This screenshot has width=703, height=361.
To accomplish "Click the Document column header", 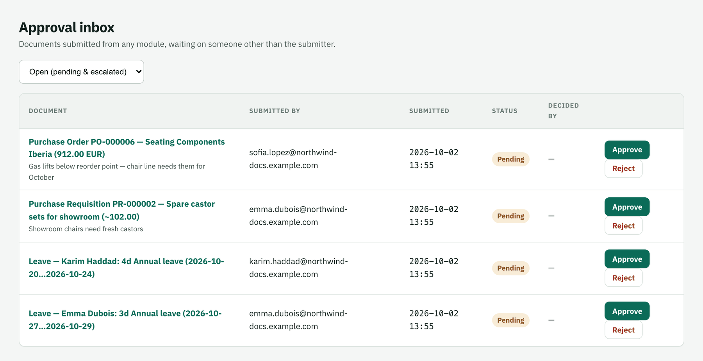I will click(48, 111).
